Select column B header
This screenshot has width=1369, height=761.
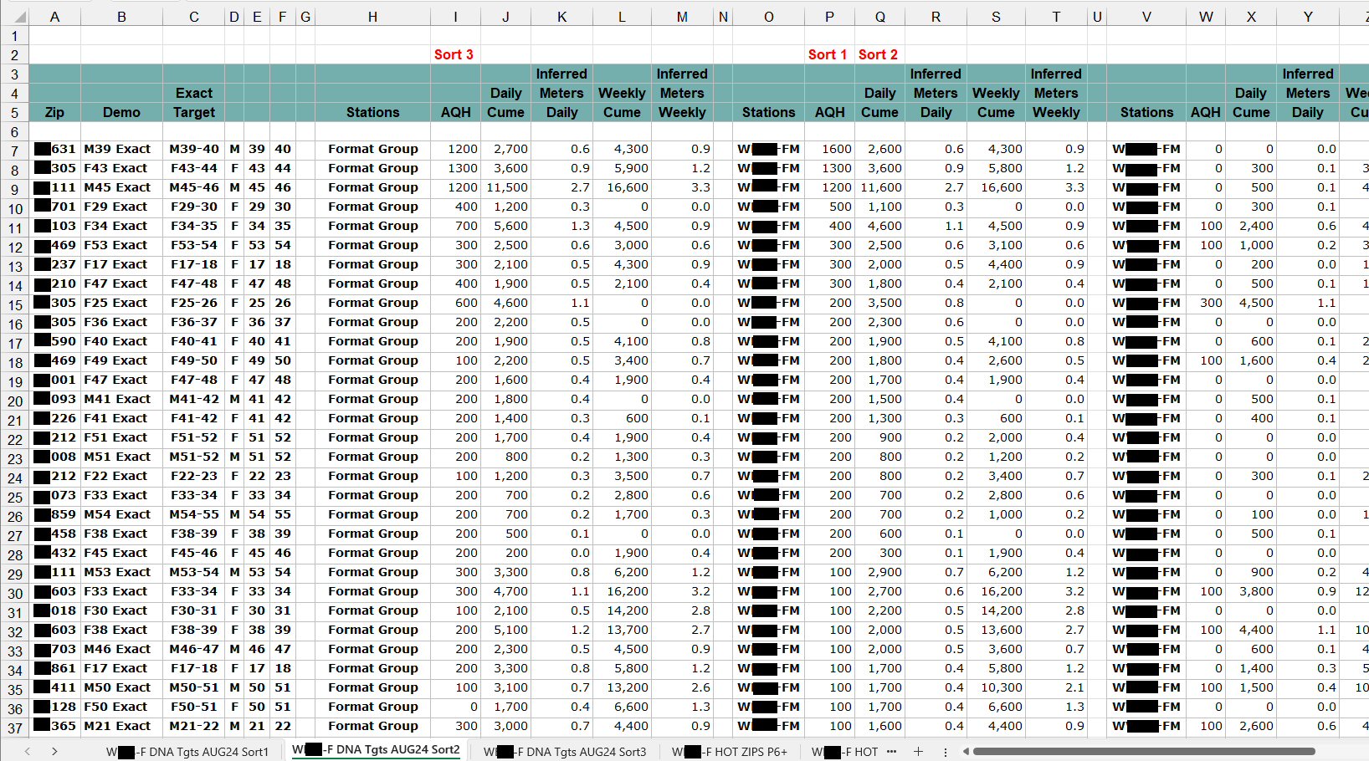point(121,17)
